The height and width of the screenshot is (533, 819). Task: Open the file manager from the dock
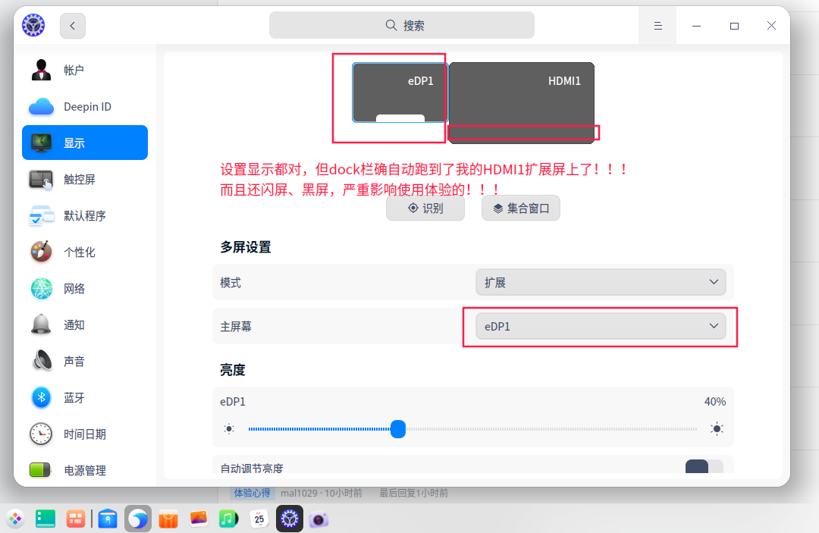[108, 519]
